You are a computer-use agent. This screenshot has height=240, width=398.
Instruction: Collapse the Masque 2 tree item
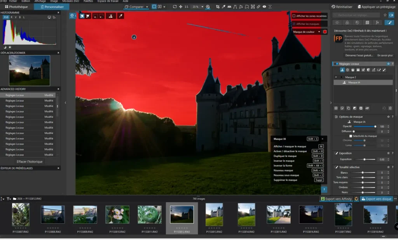[x=336, y=77]
